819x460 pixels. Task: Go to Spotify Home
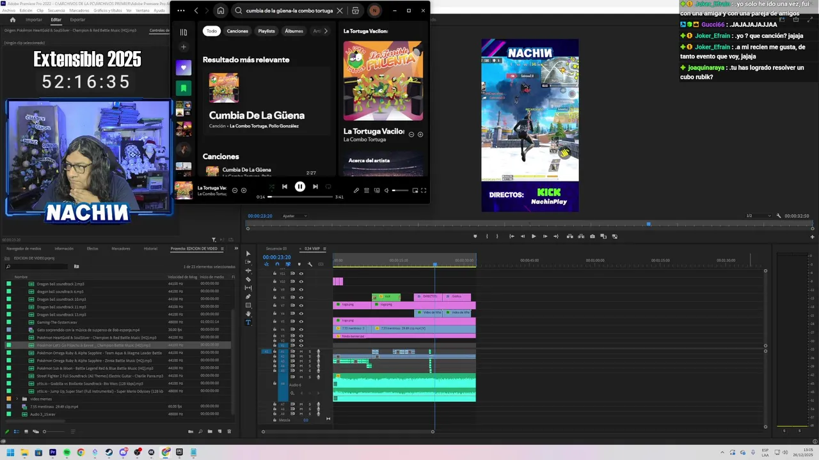point(221,11)
